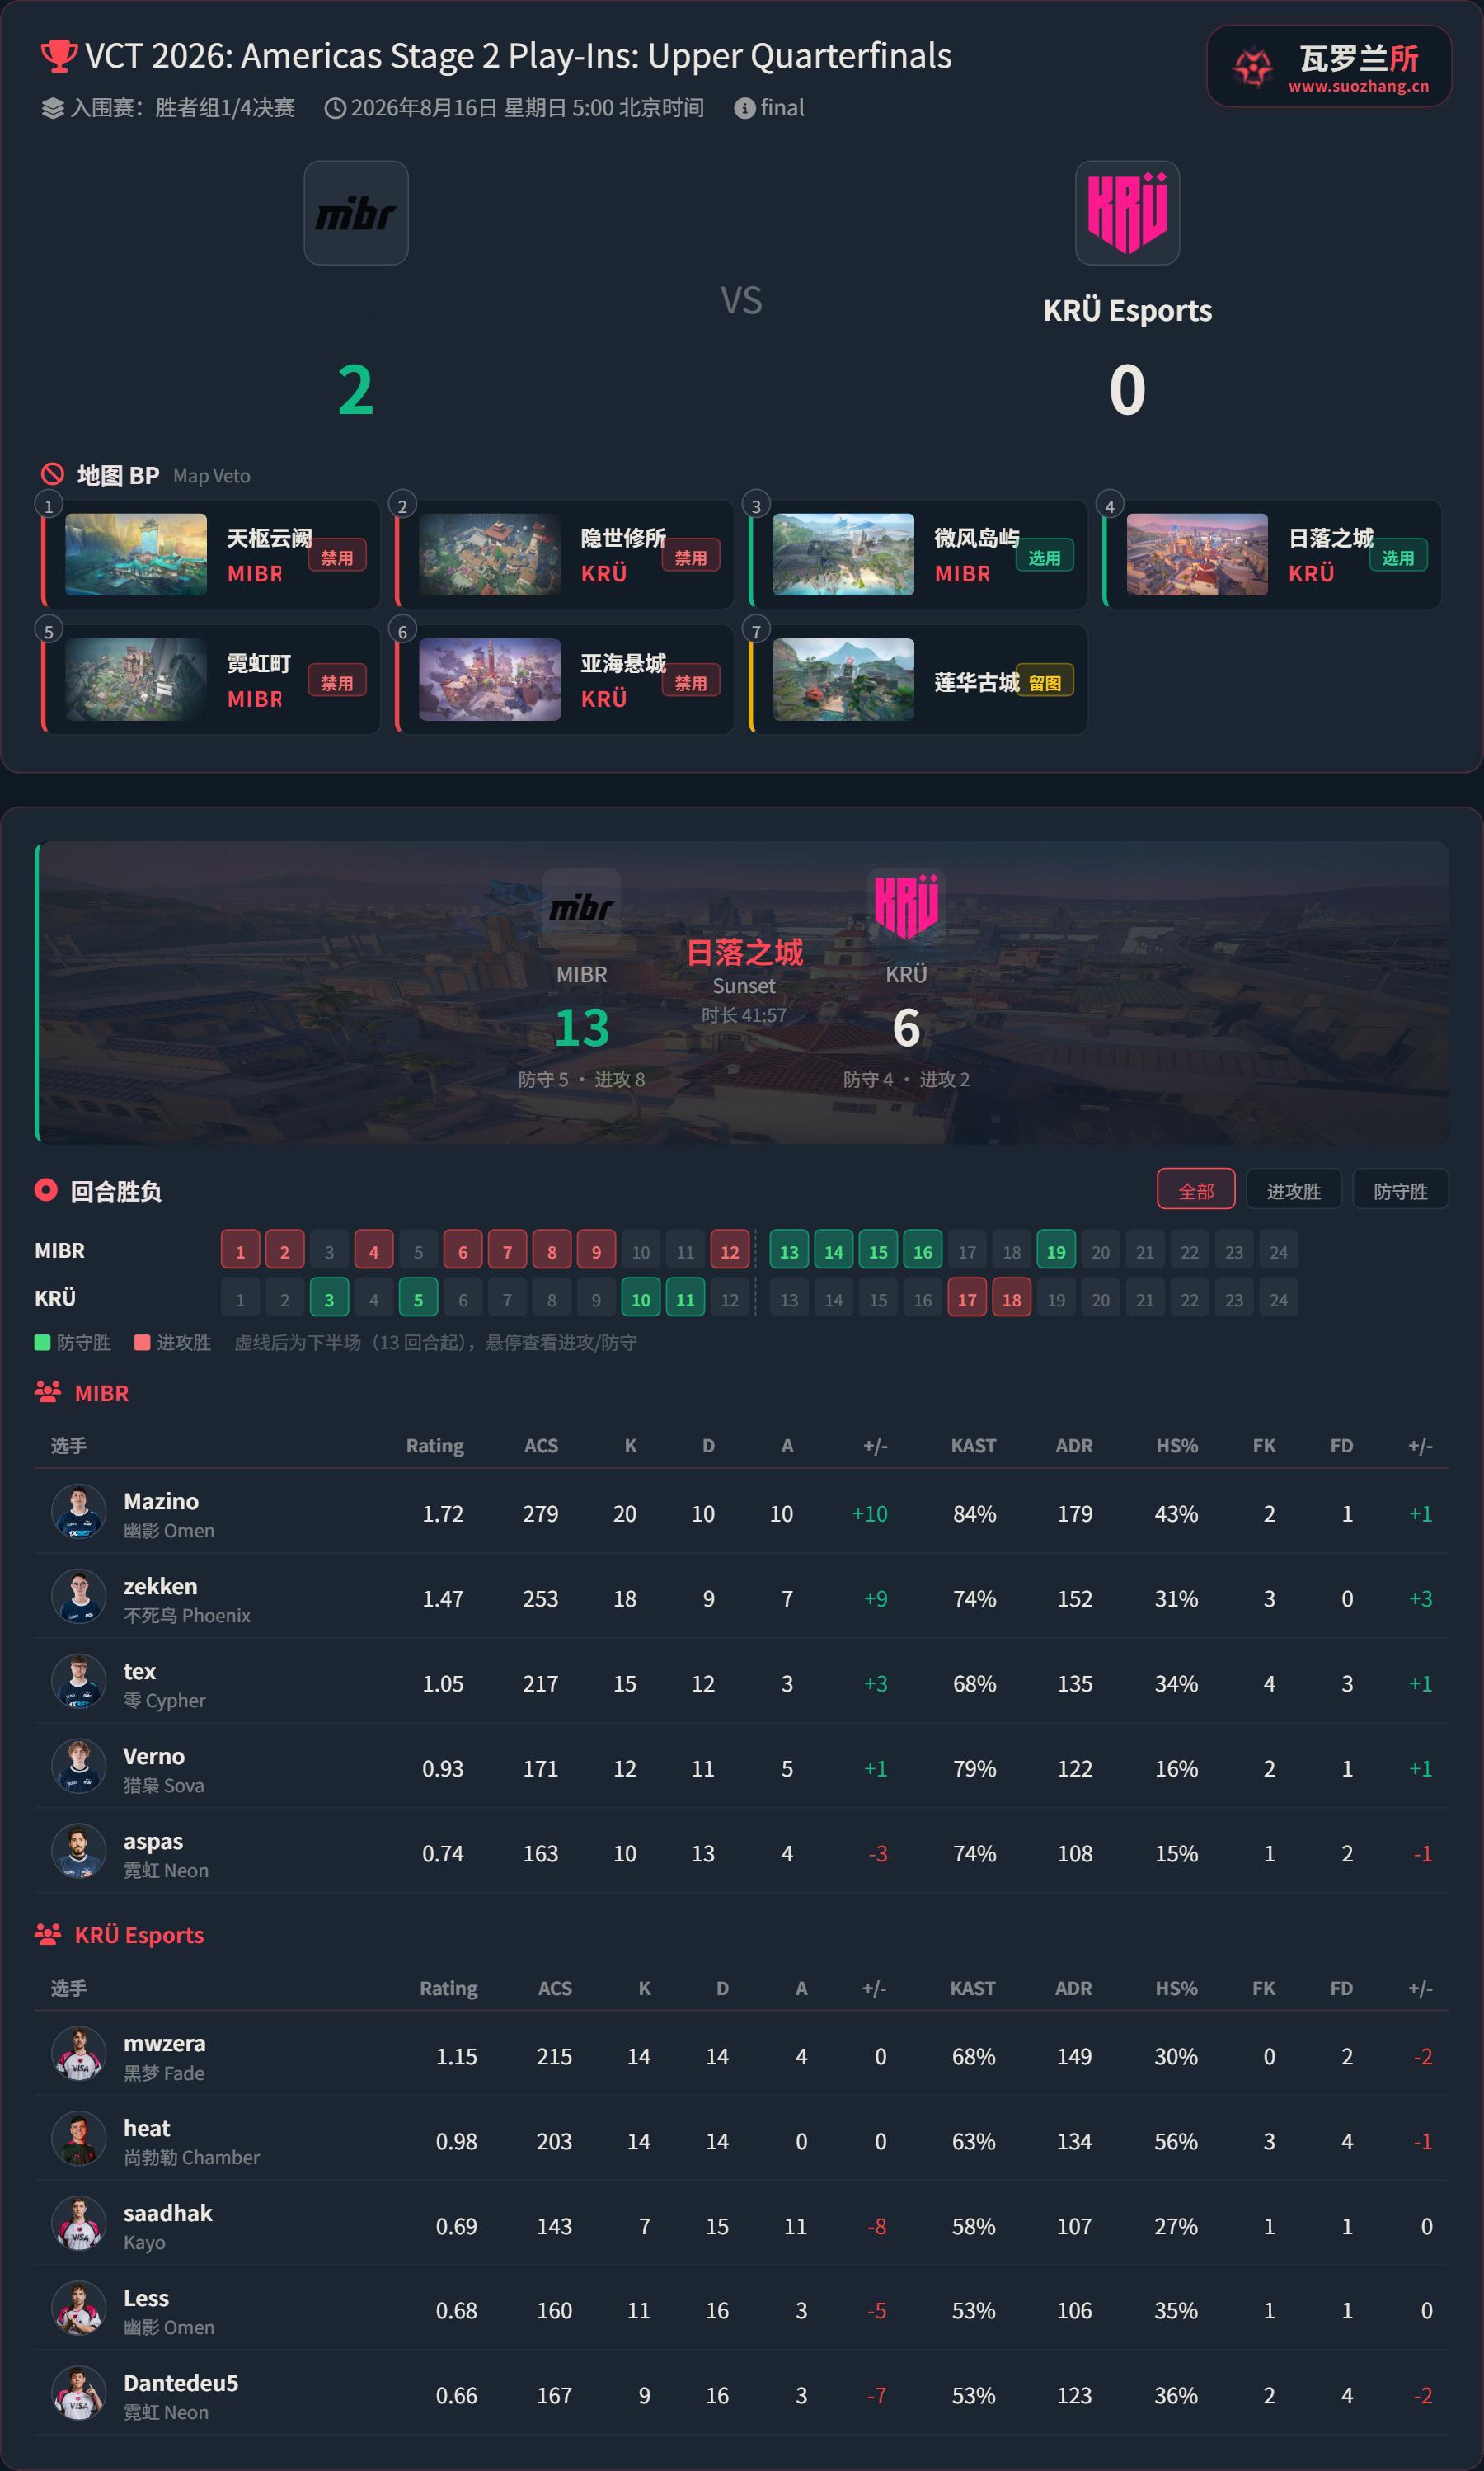Open the MIBR roster heading link
The width and height of the screenshot is (1484, 2471).
[102, 1392]
